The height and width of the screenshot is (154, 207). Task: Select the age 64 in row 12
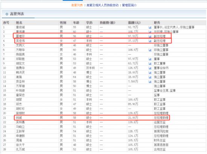pos(75,77)
